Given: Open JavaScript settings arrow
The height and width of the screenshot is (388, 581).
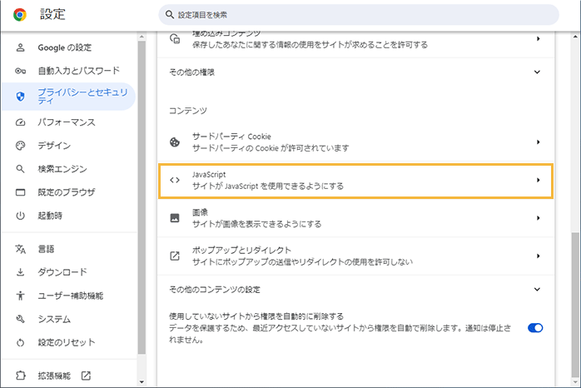Looking at the screenshot, I should [x=538, y=180].
